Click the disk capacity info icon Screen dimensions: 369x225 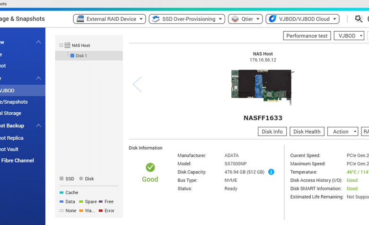(271, 172)
